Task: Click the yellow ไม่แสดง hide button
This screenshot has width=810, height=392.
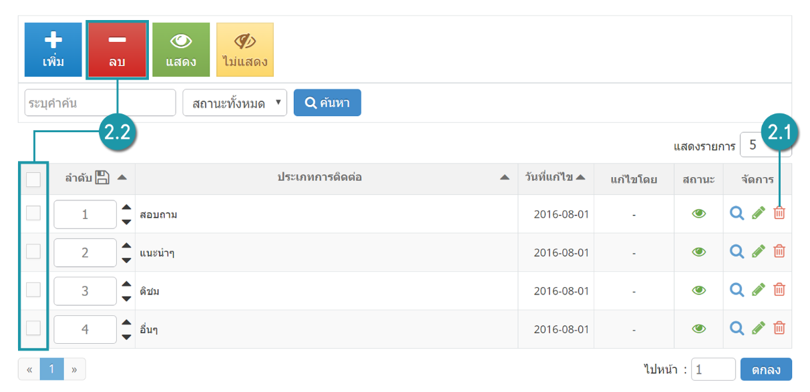Action: [245, 49]
